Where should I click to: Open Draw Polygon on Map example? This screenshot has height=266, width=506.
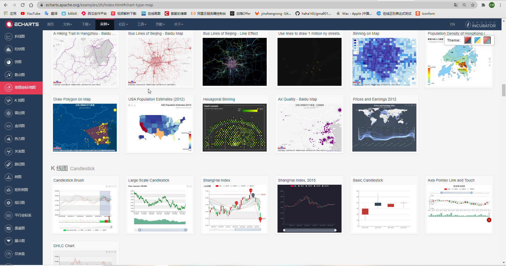click(x=85, y=125)
